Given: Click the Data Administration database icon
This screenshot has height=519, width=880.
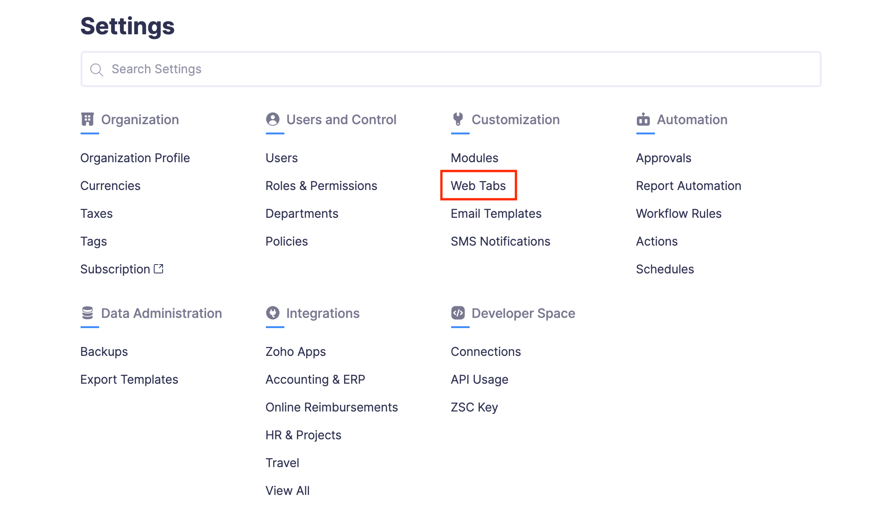Looking at the screenshot, I should (88, 313).
